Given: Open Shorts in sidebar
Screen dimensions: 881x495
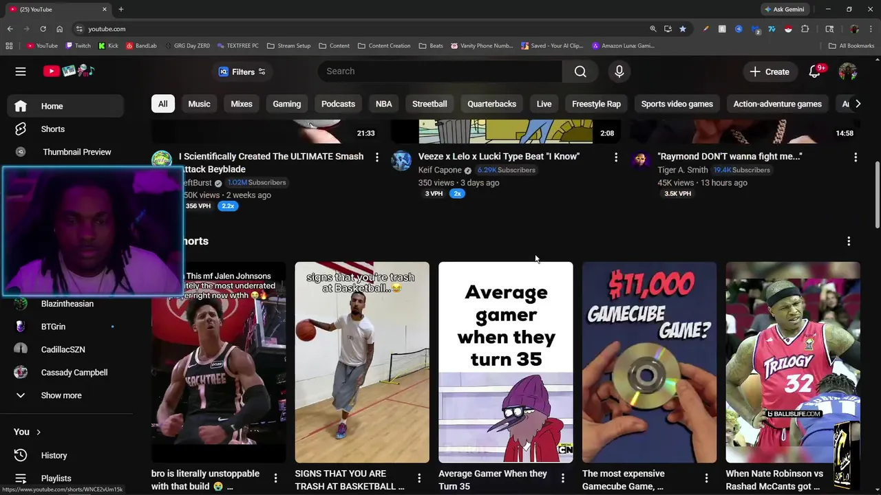Looking at the screenshot, I should pyautogui.click(x=66, y=129).
